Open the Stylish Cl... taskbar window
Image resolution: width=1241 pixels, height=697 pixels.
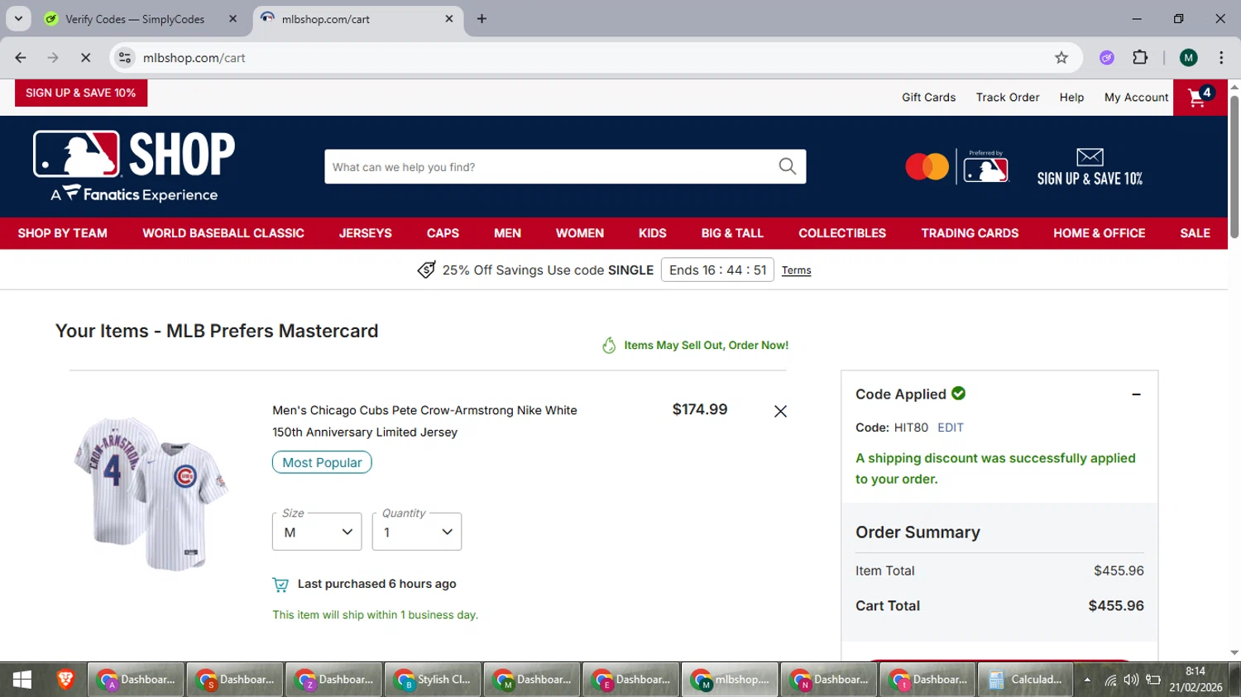point(432,680)
